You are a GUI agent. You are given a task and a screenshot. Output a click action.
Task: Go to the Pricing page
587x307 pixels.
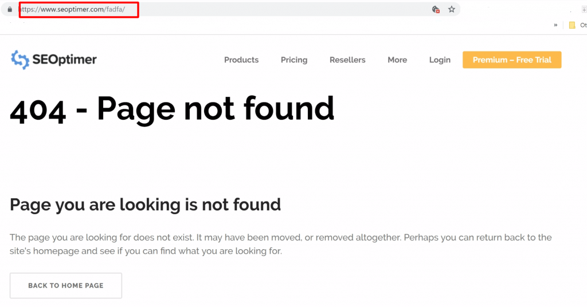click(293, 60)
